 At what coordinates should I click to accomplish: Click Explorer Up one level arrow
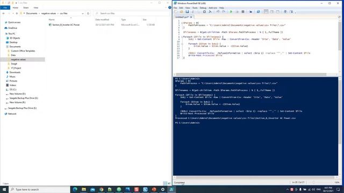click(x=17, y=13)
